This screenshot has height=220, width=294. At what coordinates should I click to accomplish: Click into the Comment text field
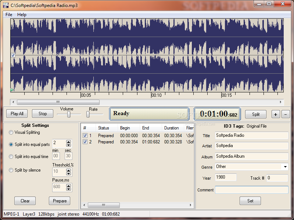tap(252, 190)
